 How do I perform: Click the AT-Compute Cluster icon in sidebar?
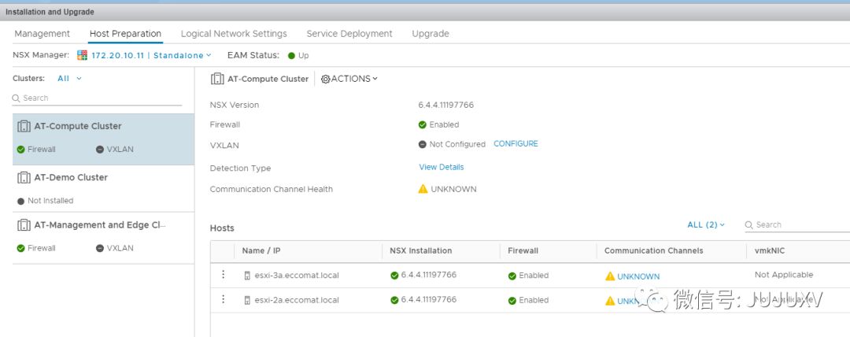(x=24, y=126)
